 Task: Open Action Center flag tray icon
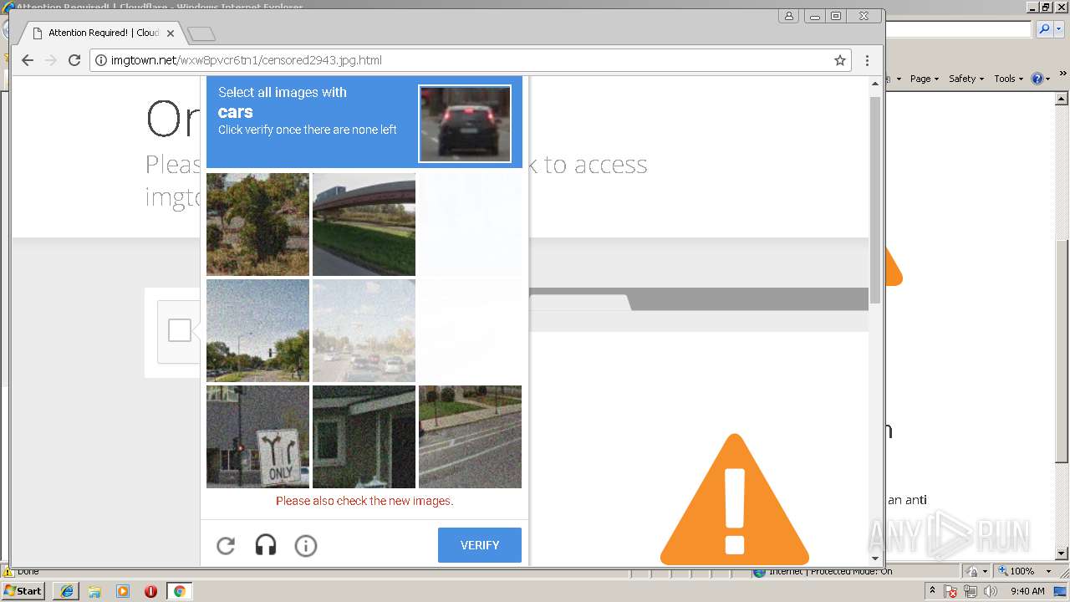pyautogui.click(x=951, y=592)
